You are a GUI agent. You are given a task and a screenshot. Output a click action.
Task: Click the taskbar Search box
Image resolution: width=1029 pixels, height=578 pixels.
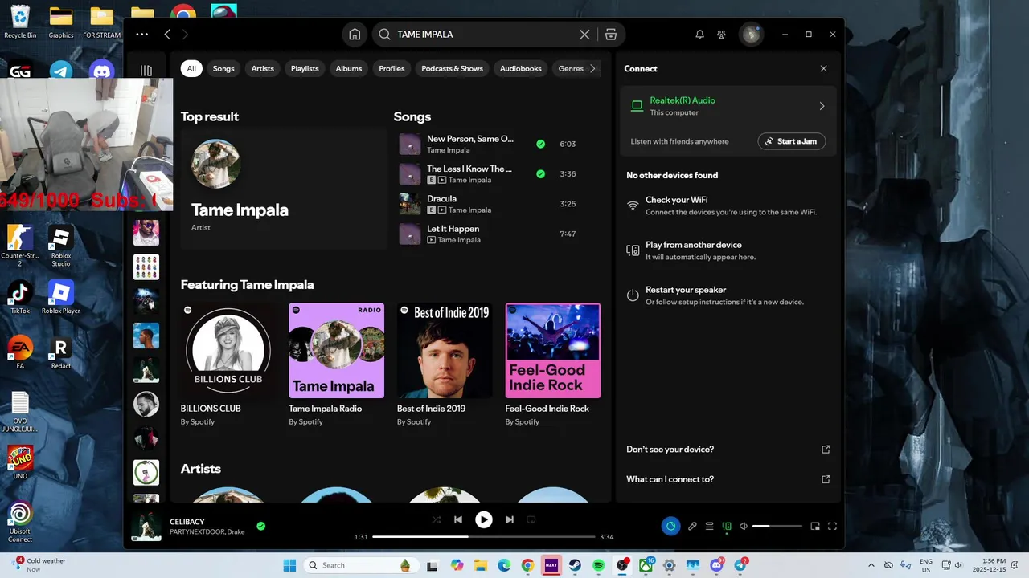coord(359,565)
